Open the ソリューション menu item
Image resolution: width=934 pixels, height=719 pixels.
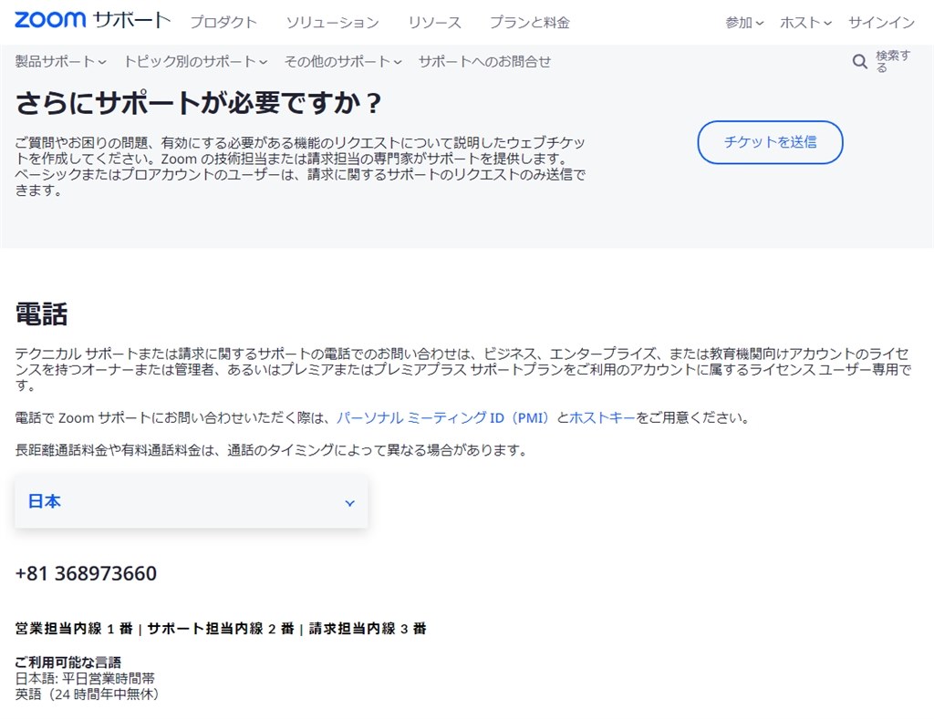(332, 22)
